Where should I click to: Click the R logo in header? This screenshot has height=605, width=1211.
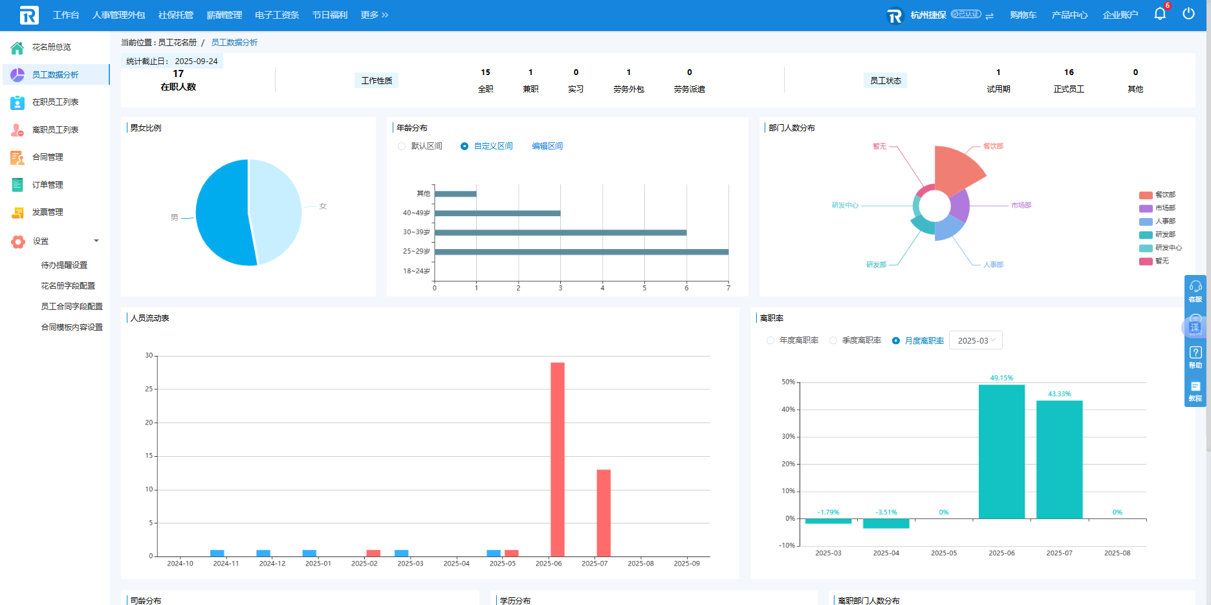click(29, 15)
